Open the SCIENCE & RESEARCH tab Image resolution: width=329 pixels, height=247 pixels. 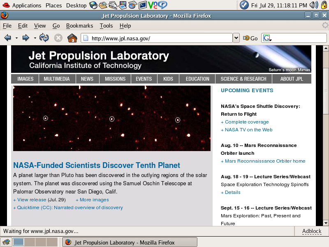click(x=243, y=79)
